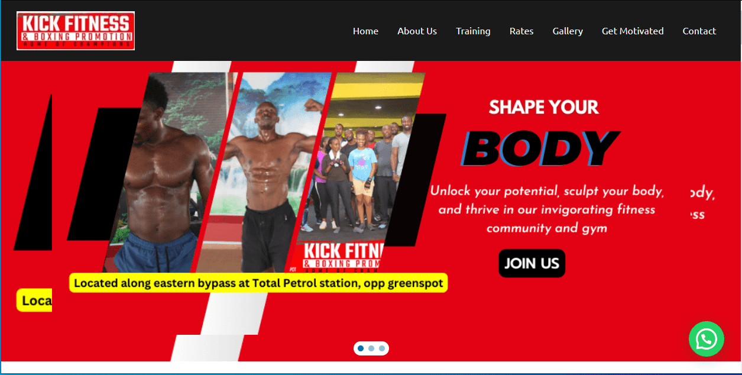Open the WhatsApp chat bubble
The image size is (742, 375).
[x=706, y=339]
